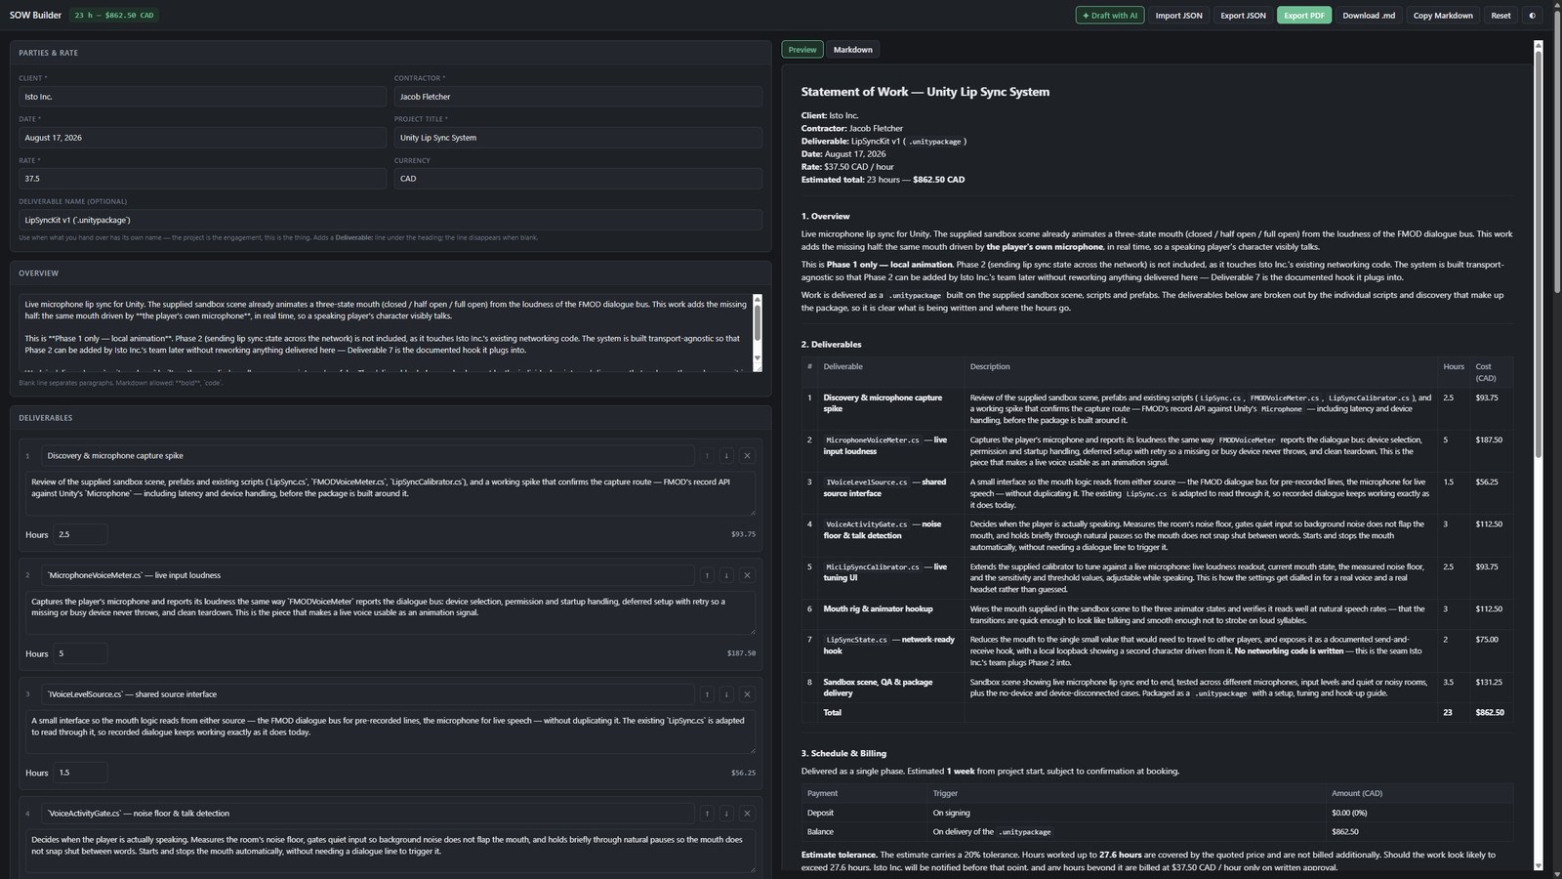Click the Currency field CAD
This screenshot has width=1562, height=879.
578,179
